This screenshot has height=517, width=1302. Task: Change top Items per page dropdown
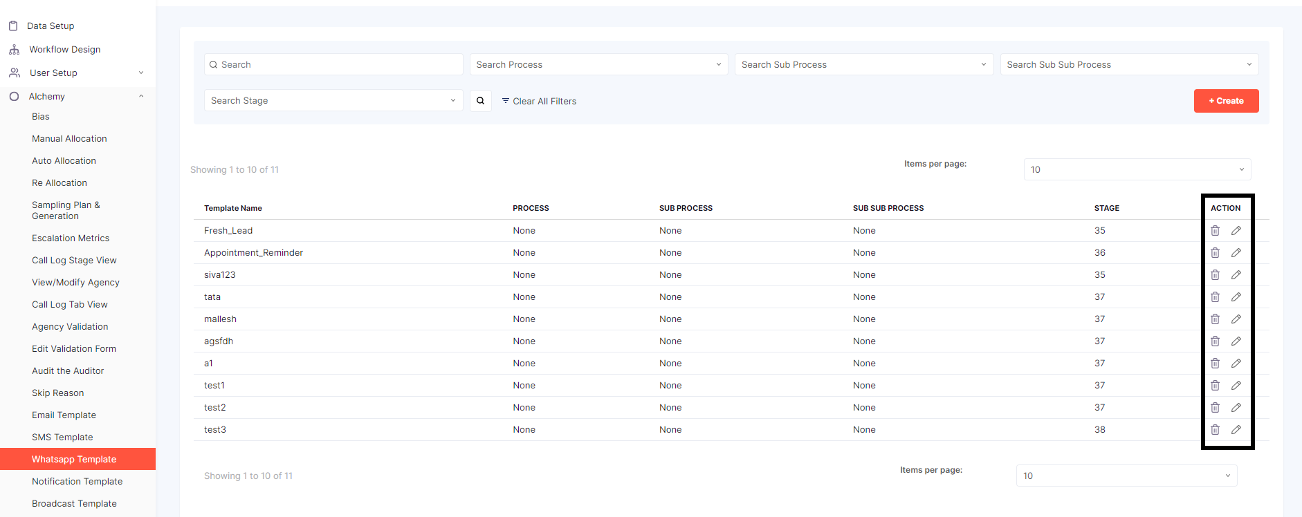(x=1137, y=170)
